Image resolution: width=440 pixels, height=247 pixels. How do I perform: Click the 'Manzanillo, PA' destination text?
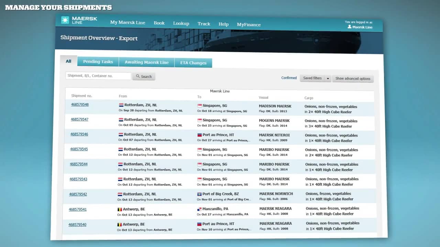coord(215,209)
